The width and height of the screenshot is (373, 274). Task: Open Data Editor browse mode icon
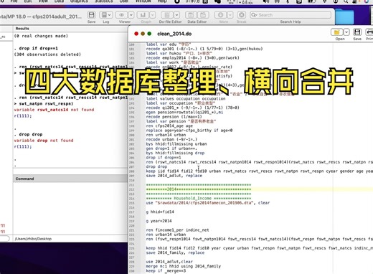click(x=203, y=15)
